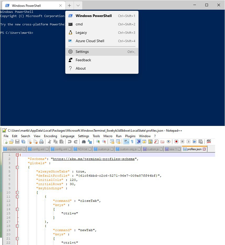Click the Folder as Workspace icon
225x245 pixels.
(x=162, y=142)
